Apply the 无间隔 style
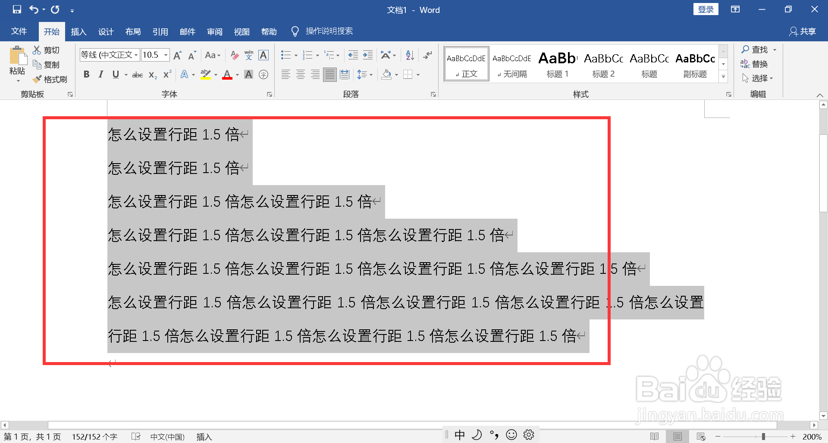The image size is (828, 443). click(x=512, y=64)
